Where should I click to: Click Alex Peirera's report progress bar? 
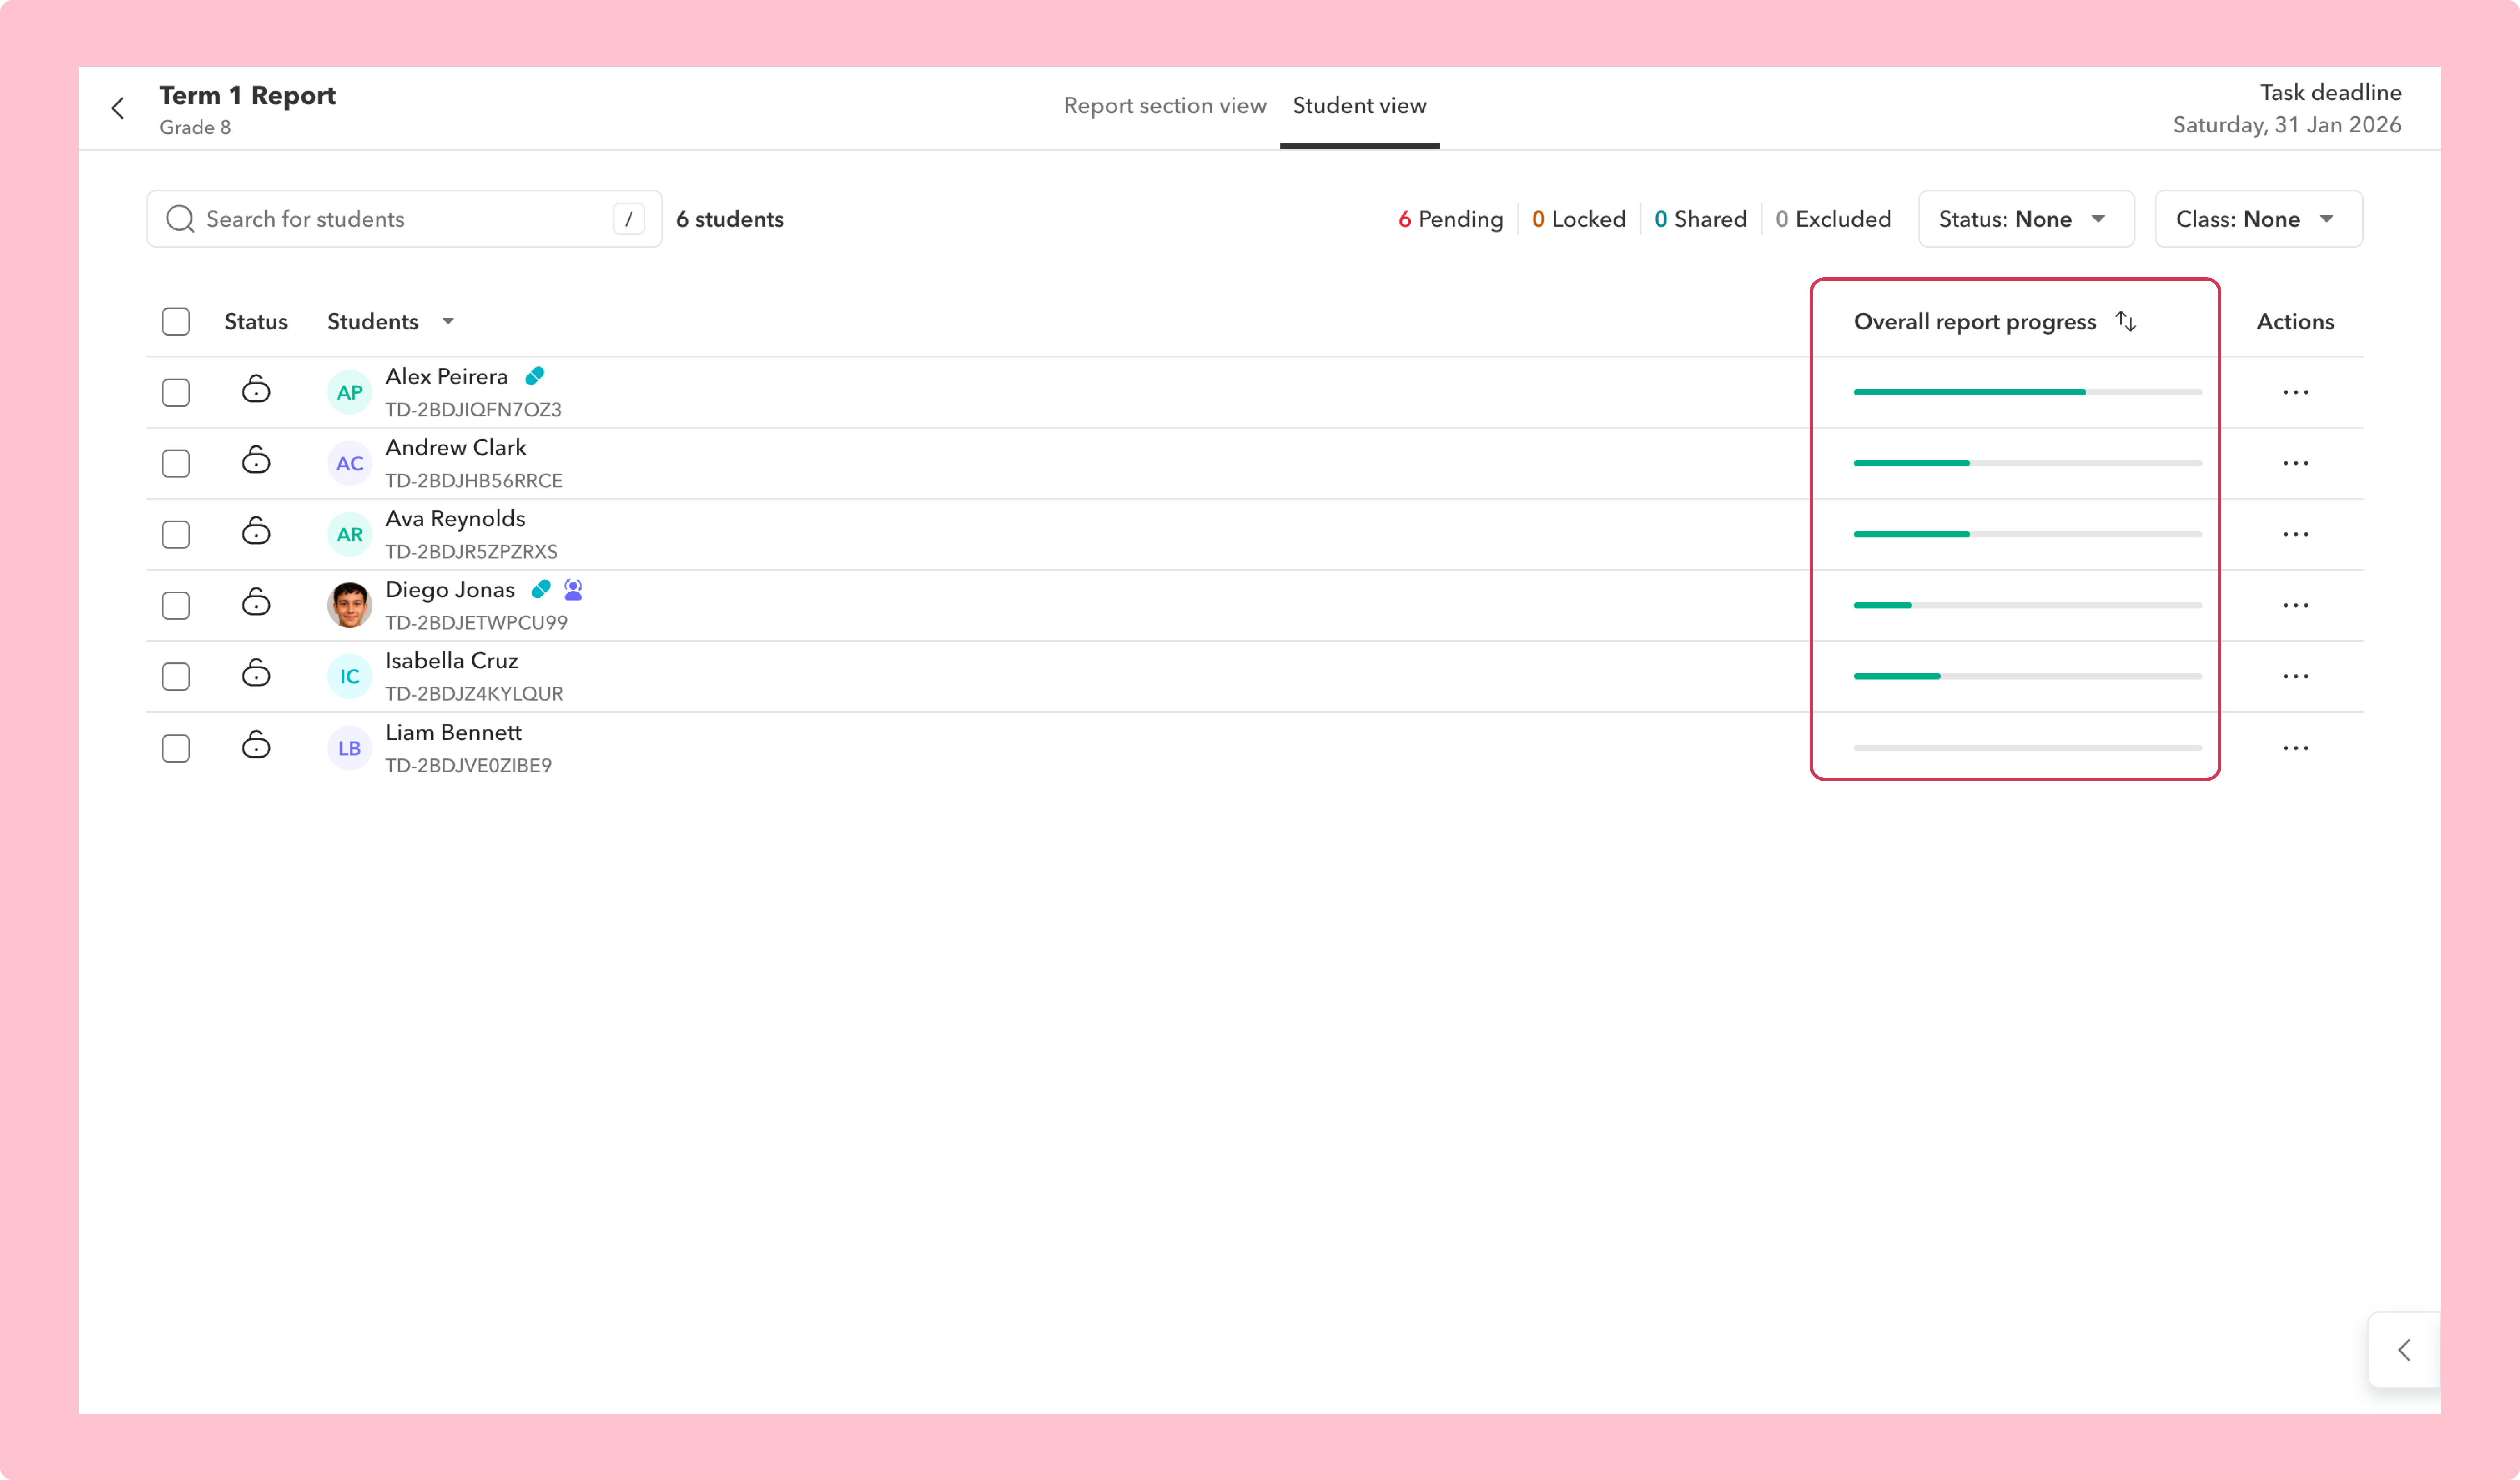coord(2027,392)
